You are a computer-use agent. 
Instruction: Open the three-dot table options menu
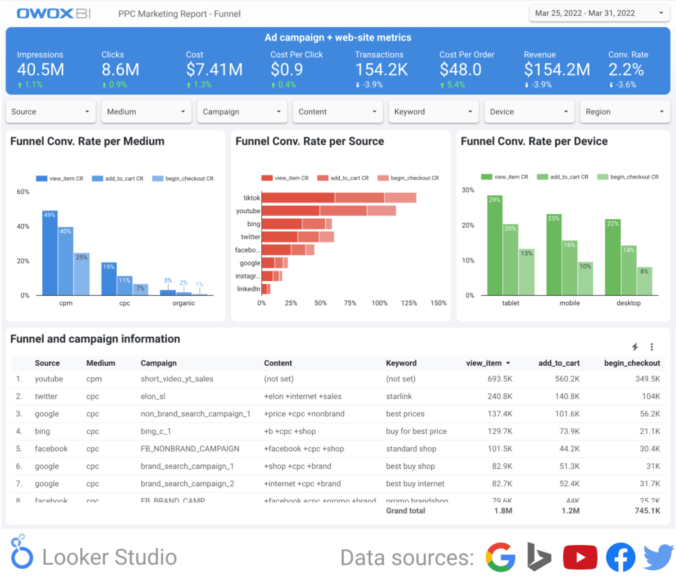point(652,347)
